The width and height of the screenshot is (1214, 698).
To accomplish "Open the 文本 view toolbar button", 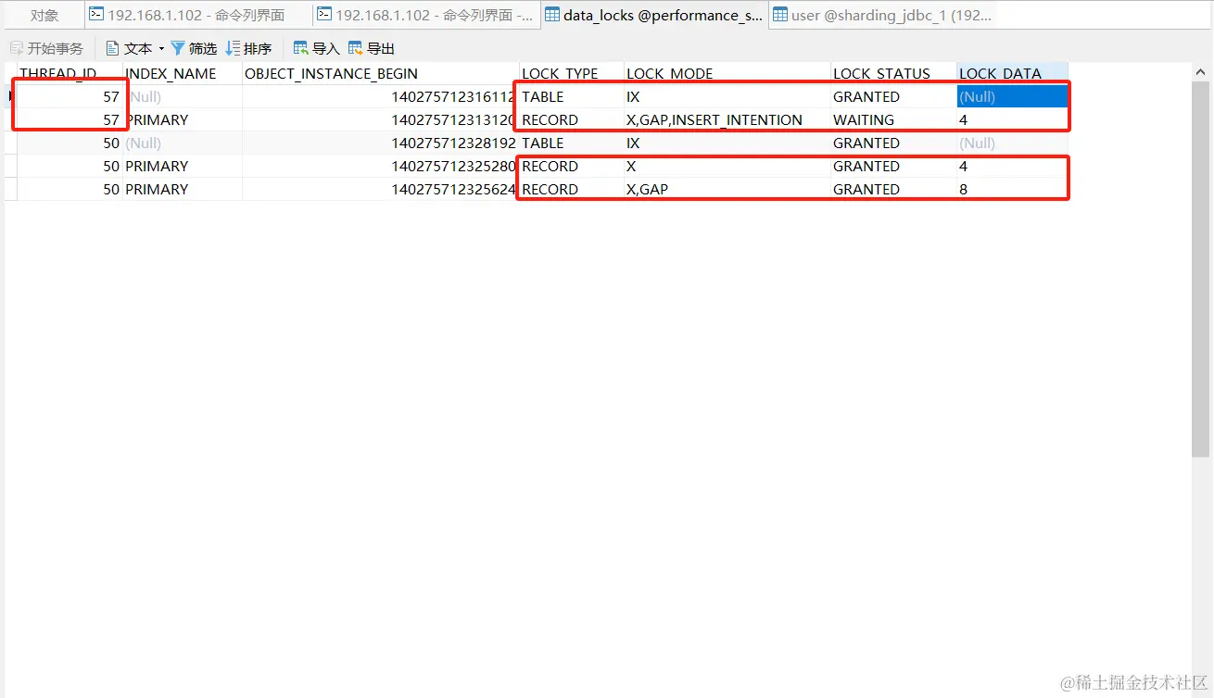I will coord(129,48).
